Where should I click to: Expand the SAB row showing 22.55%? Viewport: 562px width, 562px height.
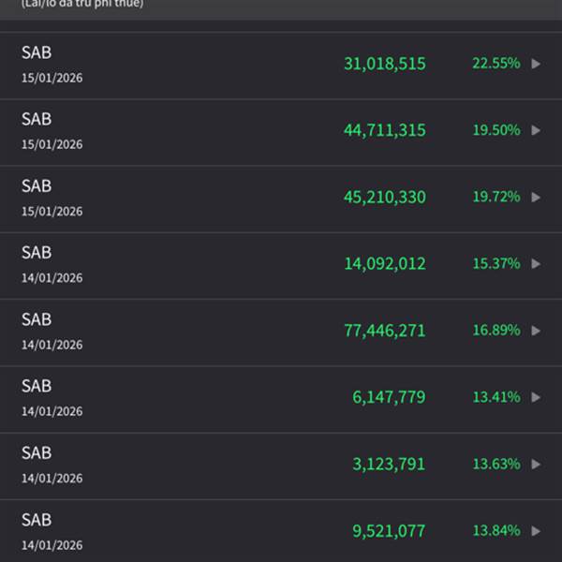point(536,64)
